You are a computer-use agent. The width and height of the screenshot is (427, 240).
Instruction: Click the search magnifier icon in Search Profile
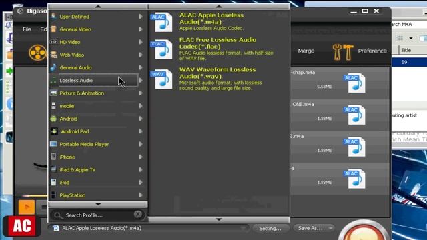(58, 215)
